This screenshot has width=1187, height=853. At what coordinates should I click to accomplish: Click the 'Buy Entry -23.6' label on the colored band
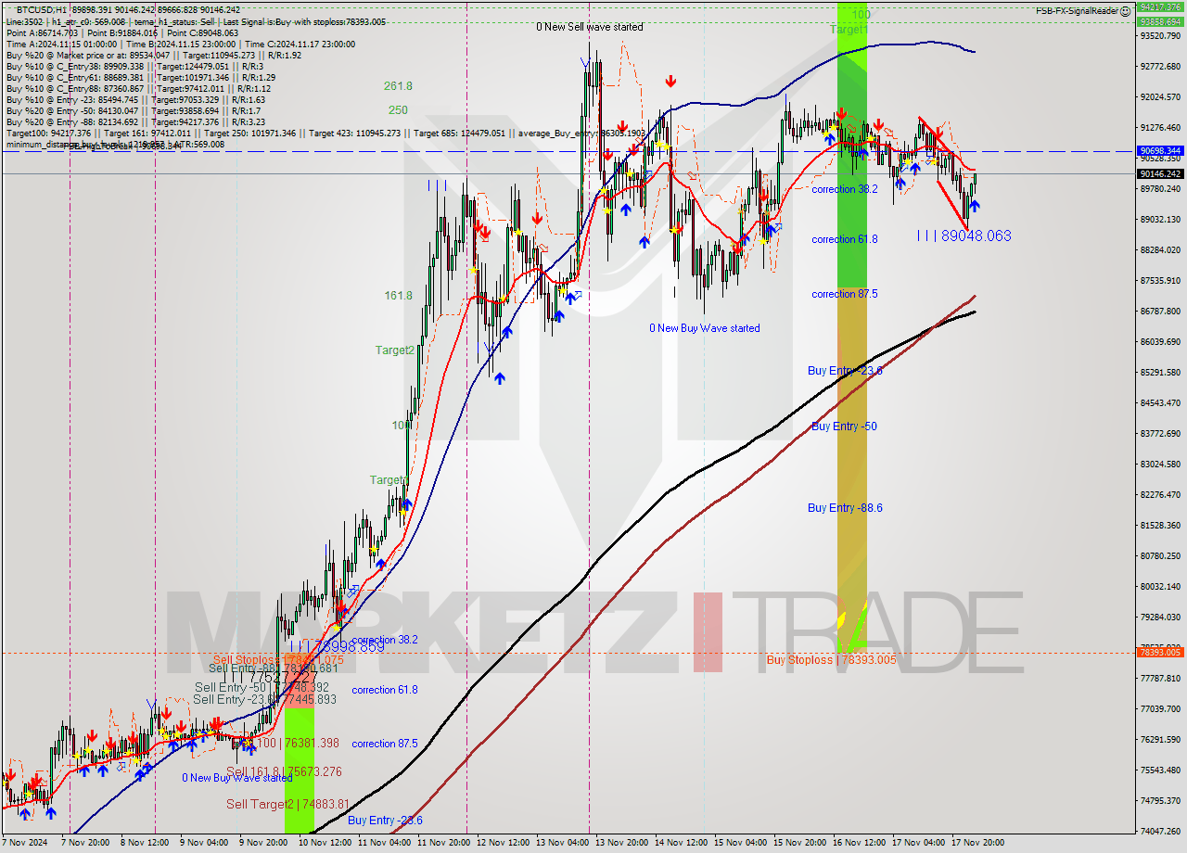[x=845, y=371]
